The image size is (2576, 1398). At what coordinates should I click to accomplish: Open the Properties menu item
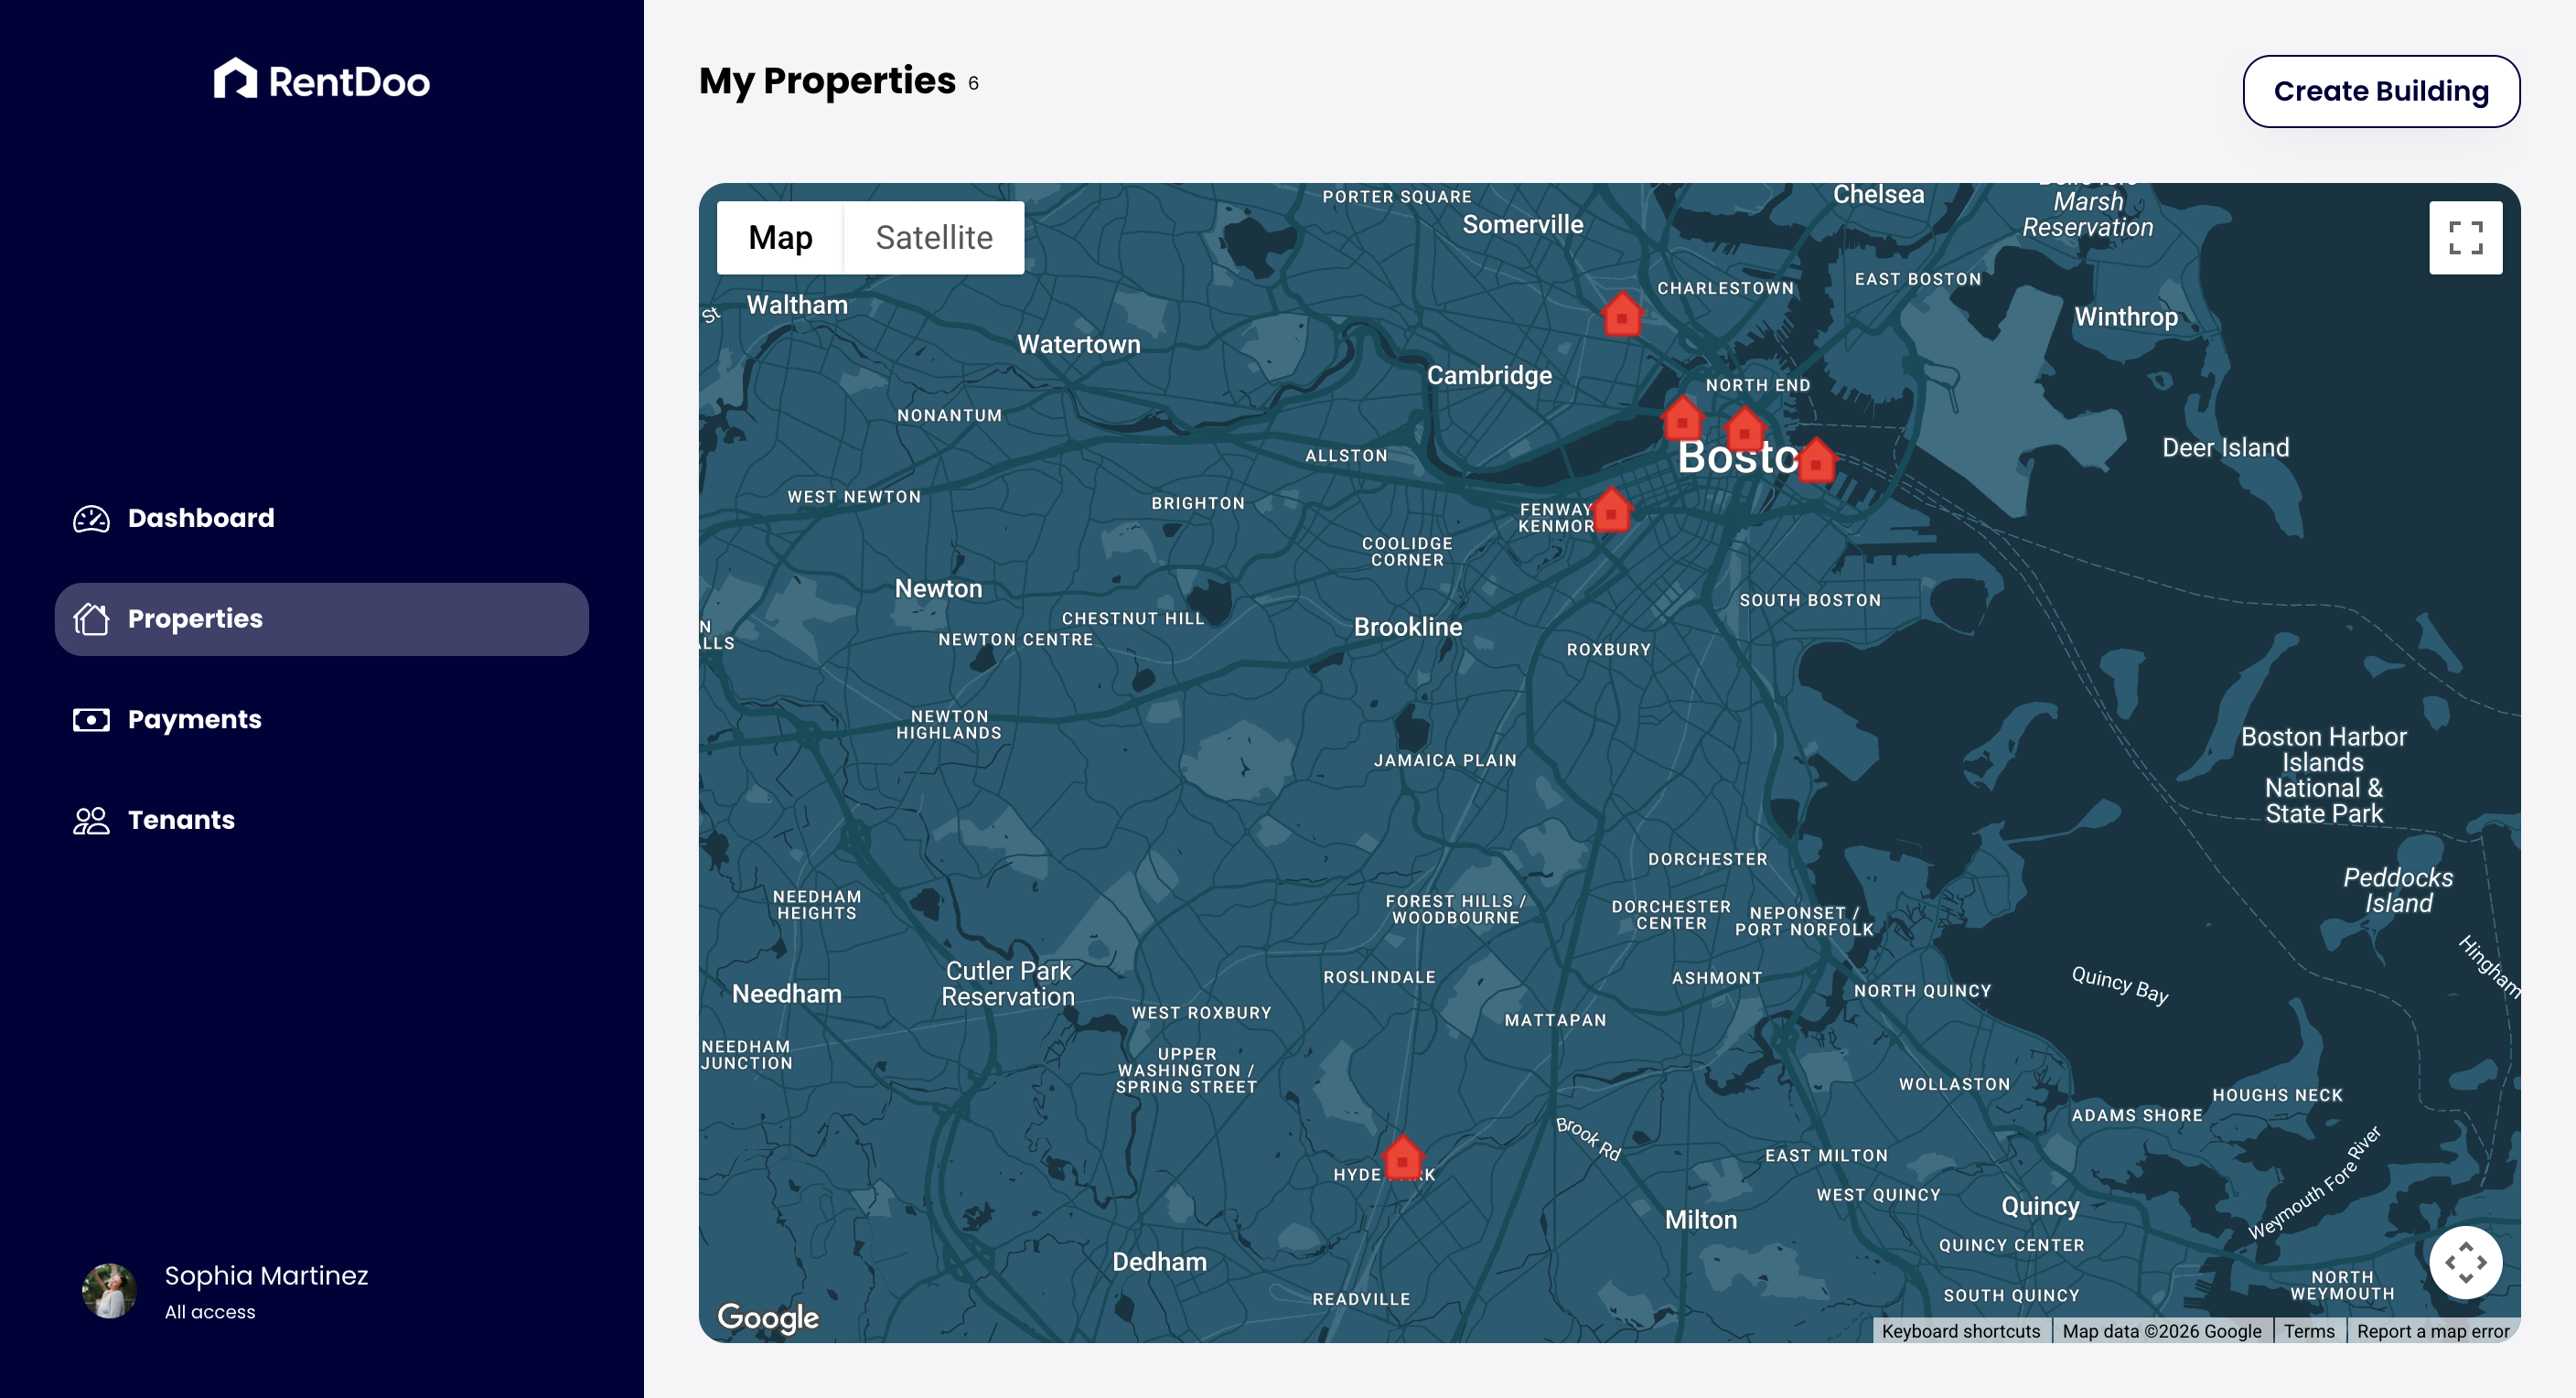pyautogui.click(x=321, y=619)
